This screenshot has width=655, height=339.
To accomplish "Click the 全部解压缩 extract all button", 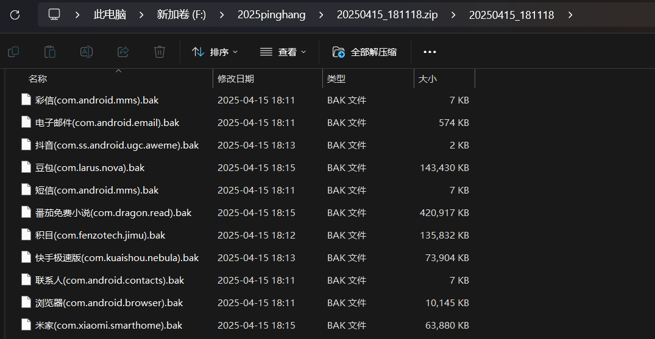I will [364, 52].
